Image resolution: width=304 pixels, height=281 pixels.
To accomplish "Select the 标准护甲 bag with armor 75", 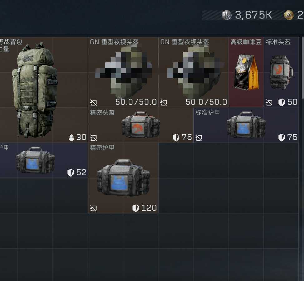I will click(x=246, y=125).
